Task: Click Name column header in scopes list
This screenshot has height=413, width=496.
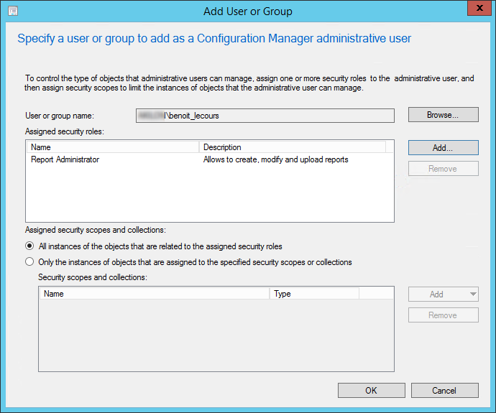Action: pos(155,294)
